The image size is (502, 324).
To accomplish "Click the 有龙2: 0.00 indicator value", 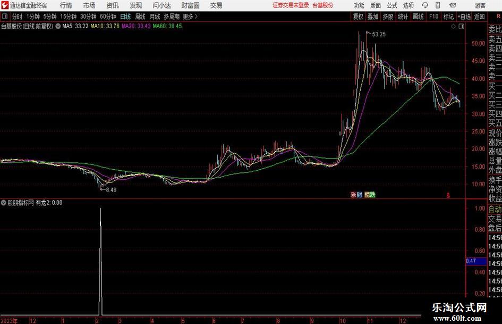I will (49, 203).
